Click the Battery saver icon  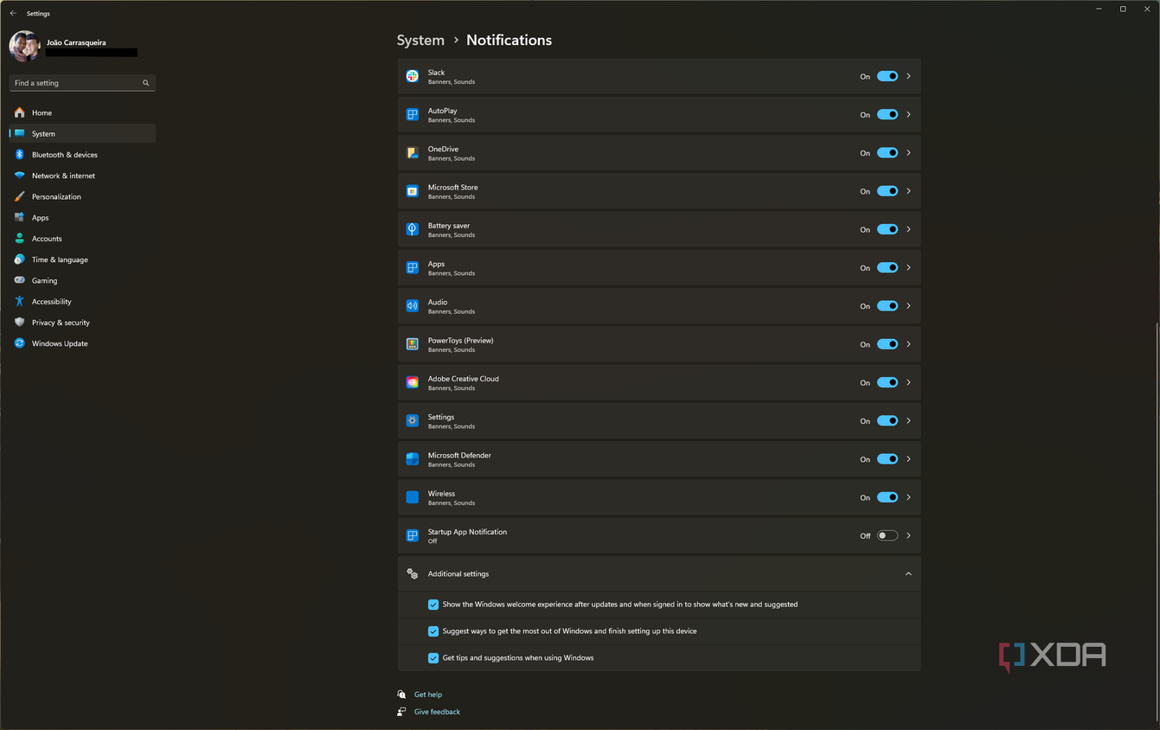tap(413, 229)
